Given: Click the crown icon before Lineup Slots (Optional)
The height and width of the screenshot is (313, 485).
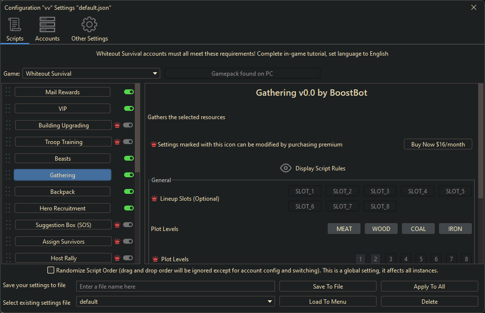Looking at the screenshot, I should click(x=154, y=199).
